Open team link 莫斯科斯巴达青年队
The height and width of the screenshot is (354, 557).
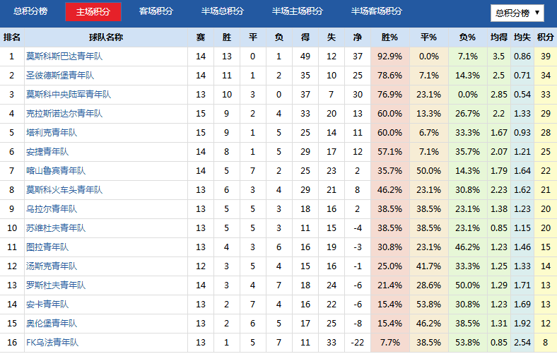64,57
